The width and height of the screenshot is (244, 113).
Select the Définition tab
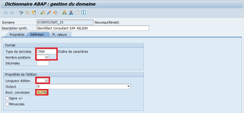click(x=37, y=35)
